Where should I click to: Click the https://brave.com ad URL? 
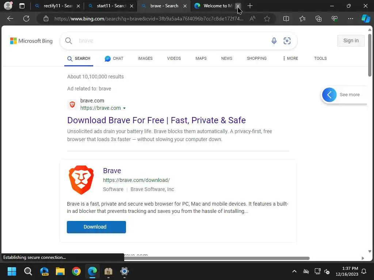click(x=100, y=108)
